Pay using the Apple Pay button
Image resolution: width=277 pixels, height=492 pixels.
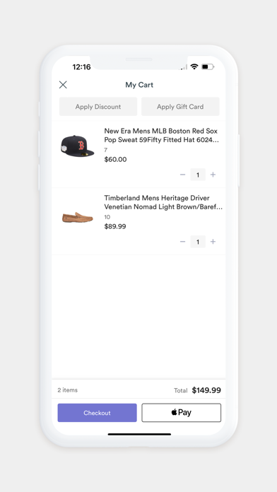[x=182, y=413]
